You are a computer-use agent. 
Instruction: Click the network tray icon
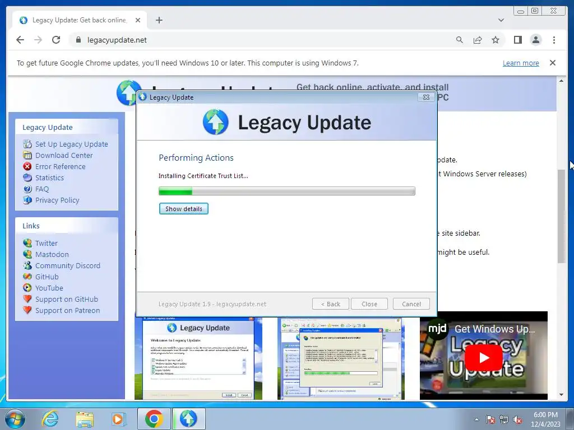pyautogui.click(x=504, y=419)
